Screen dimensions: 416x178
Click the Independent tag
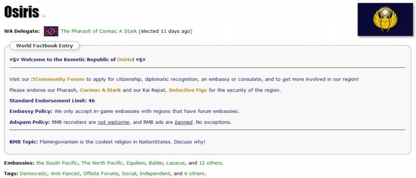point(155,174)
